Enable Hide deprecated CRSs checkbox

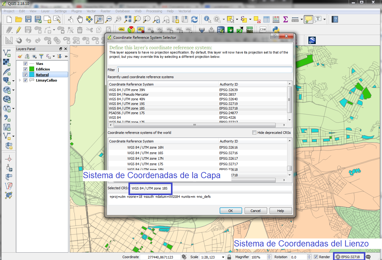pos(254,133)
